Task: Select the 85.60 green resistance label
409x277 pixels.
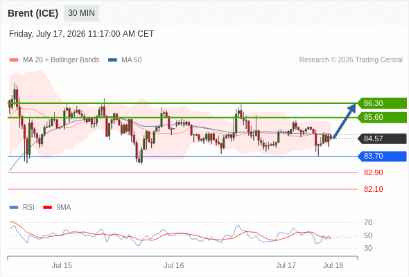Action: (382, 117)
